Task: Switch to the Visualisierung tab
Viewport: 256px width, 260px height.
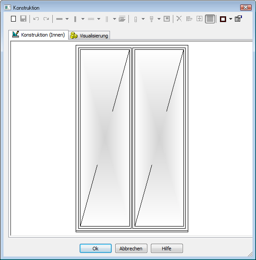Action: tap(89, 36)
